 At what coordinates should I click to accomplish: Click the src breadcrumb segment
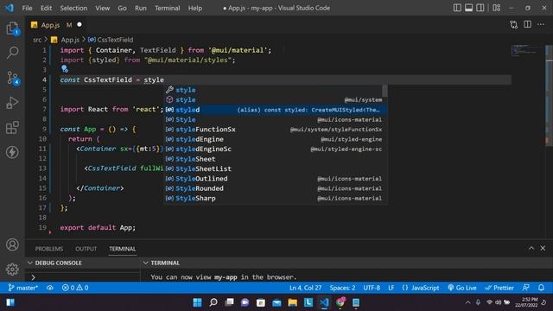pyautogui.click(x=37, y=40)
